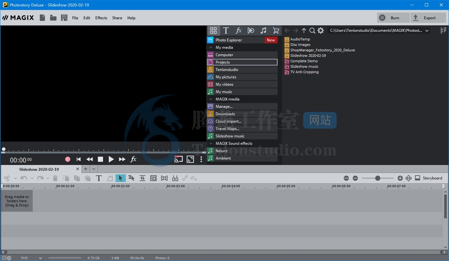This screenshot has width=449, height=261.
Task: Open the Import tab grid icon
Action: [x=213, y=30]
